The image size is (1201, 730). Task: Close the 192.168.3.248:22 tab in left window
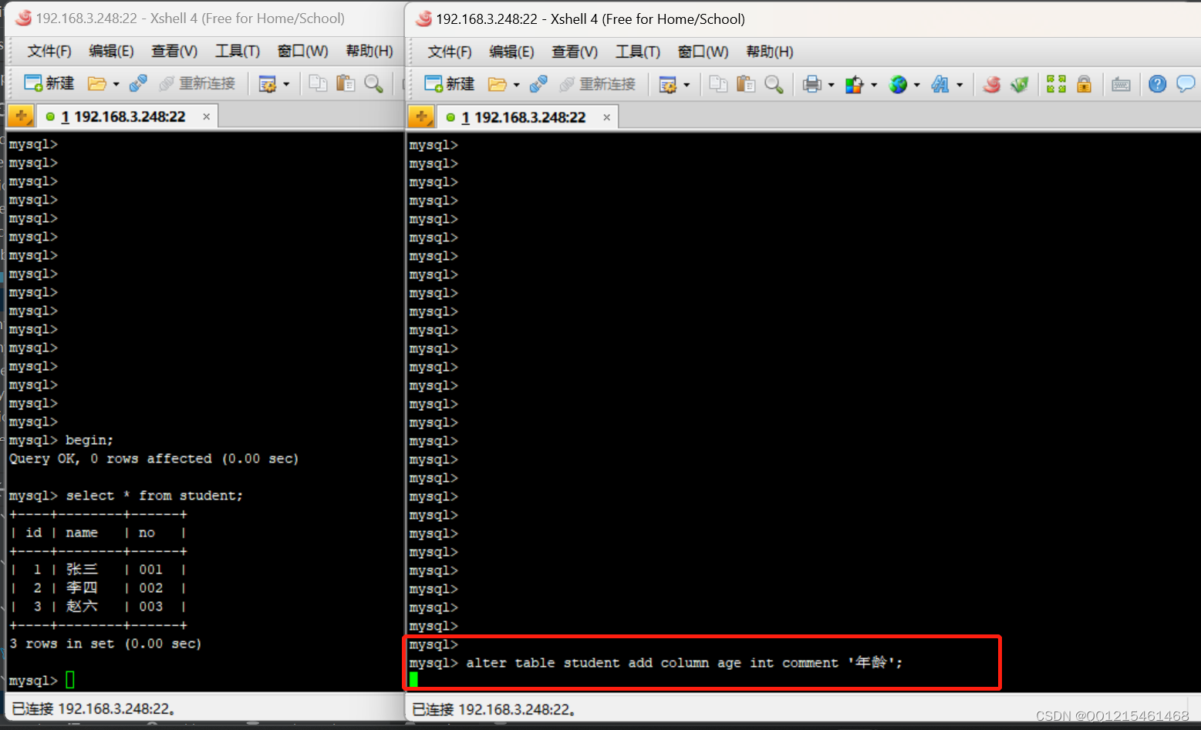[206, 116]
